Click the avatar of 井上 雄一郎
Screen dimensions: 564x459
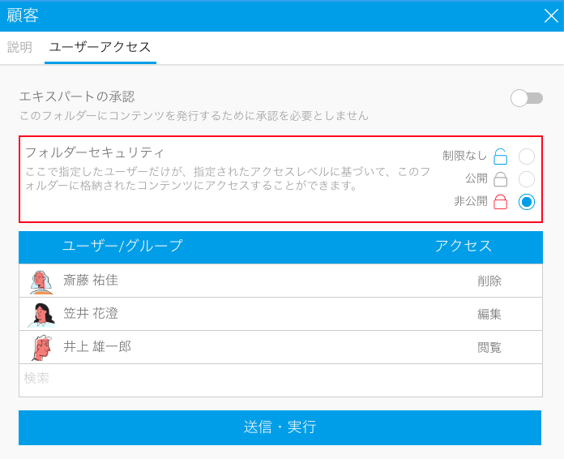pos(41,348)
